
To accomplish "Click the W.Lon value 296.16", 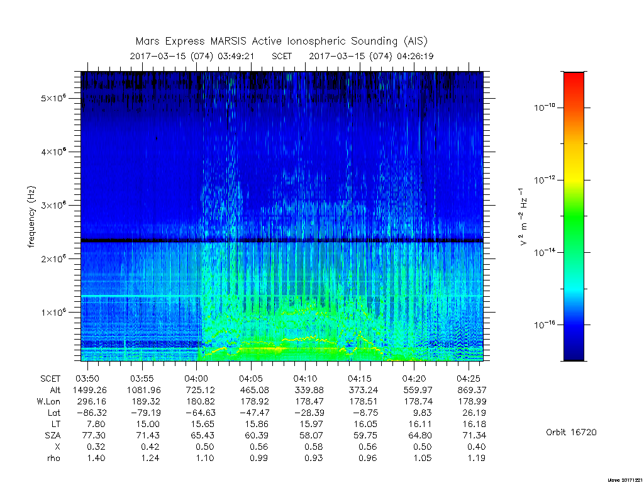I will pyautogui.click(x=91, y=401).
